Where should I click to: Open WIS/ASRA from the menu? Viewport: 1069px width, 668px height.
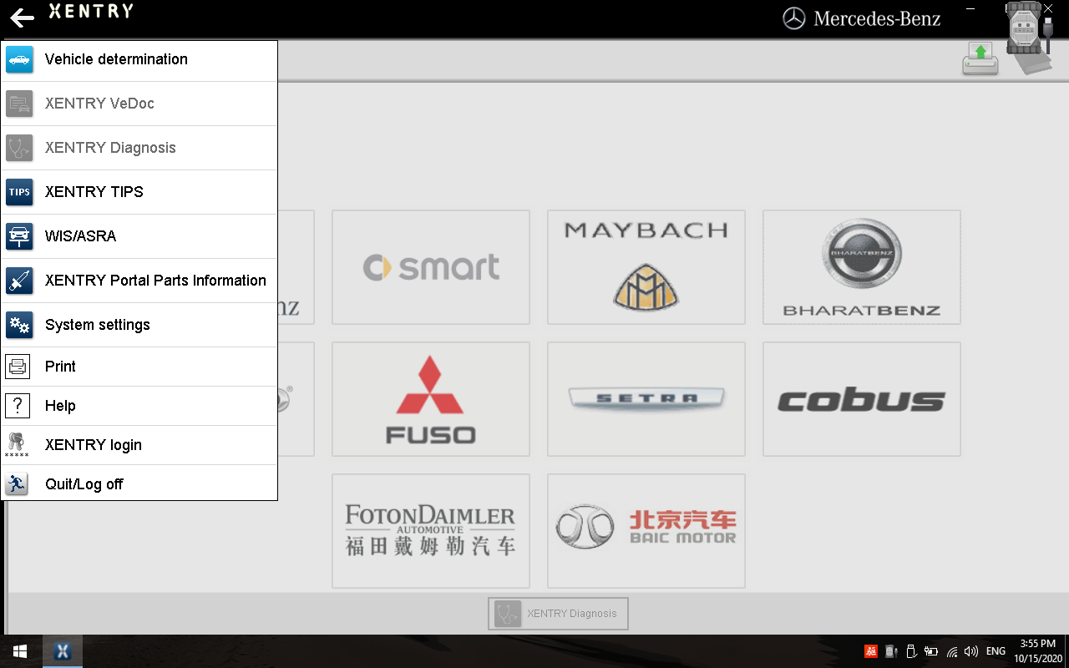tap(139, 236)
